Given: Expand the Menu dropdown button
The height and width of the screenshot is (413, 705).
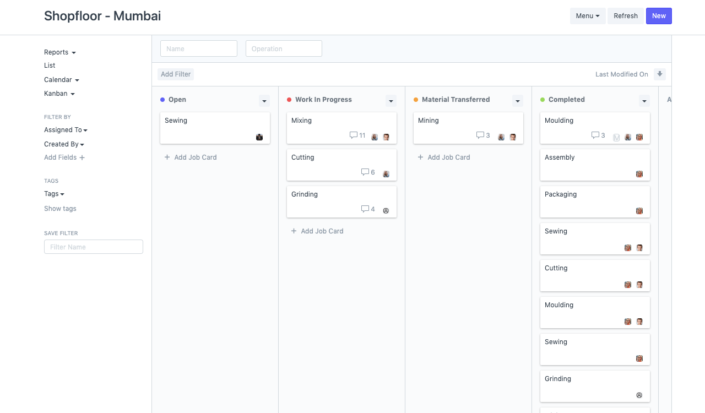Looking at the screenshot, I should pyautogui.click(x=588, y=16).
